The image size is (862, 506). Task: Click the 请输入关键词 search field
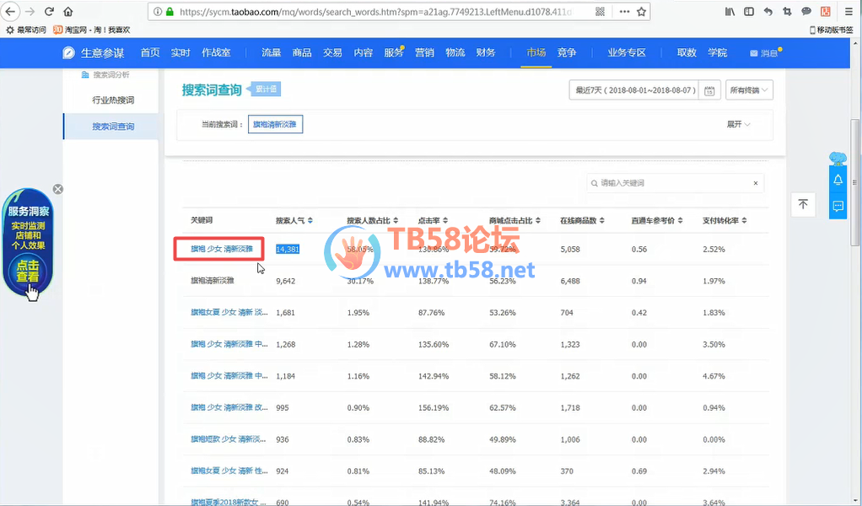(x=671, y=183)
